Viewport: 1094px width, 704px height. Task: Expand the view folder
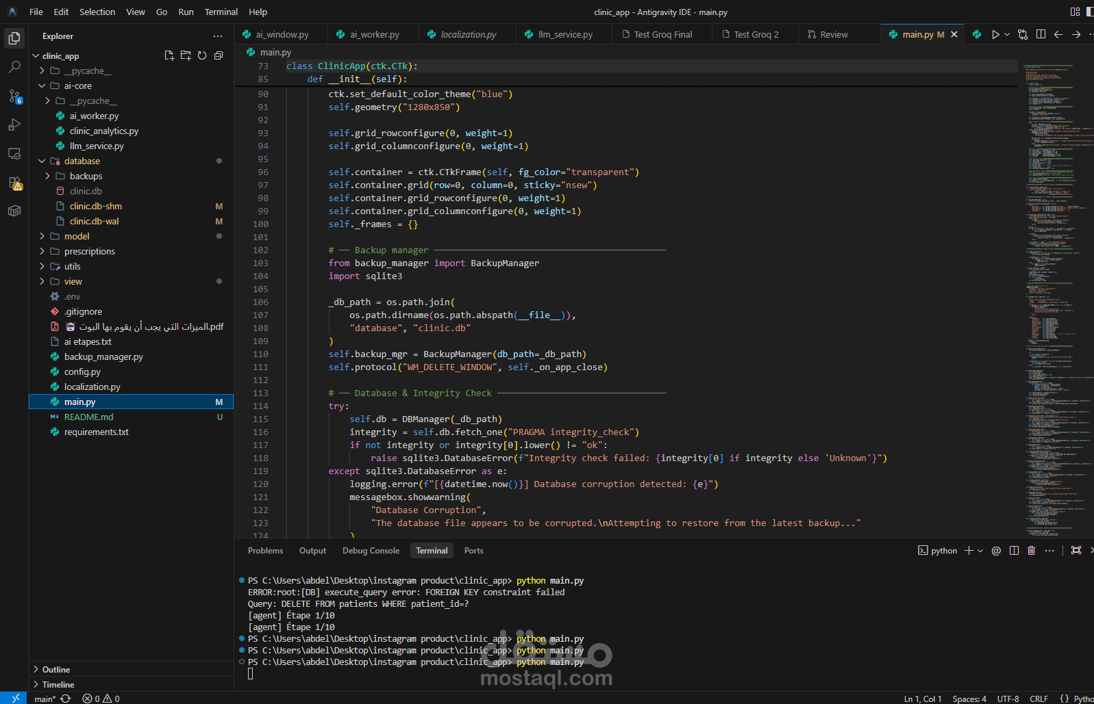pos(42,282)
